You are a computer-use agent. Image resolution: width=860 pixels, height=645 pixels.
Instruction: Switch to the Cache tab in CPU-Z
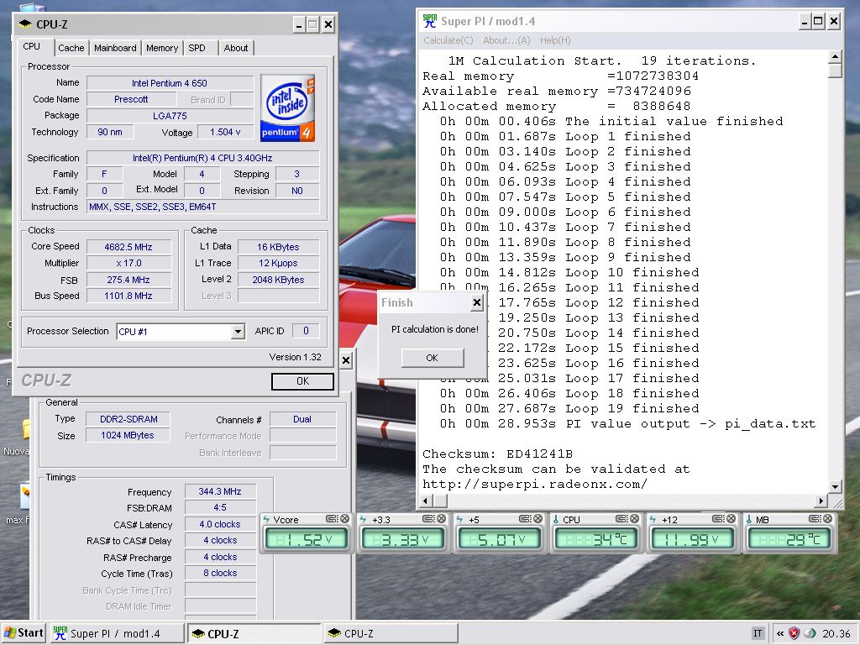pyautogui.click(x=71, y=48)
